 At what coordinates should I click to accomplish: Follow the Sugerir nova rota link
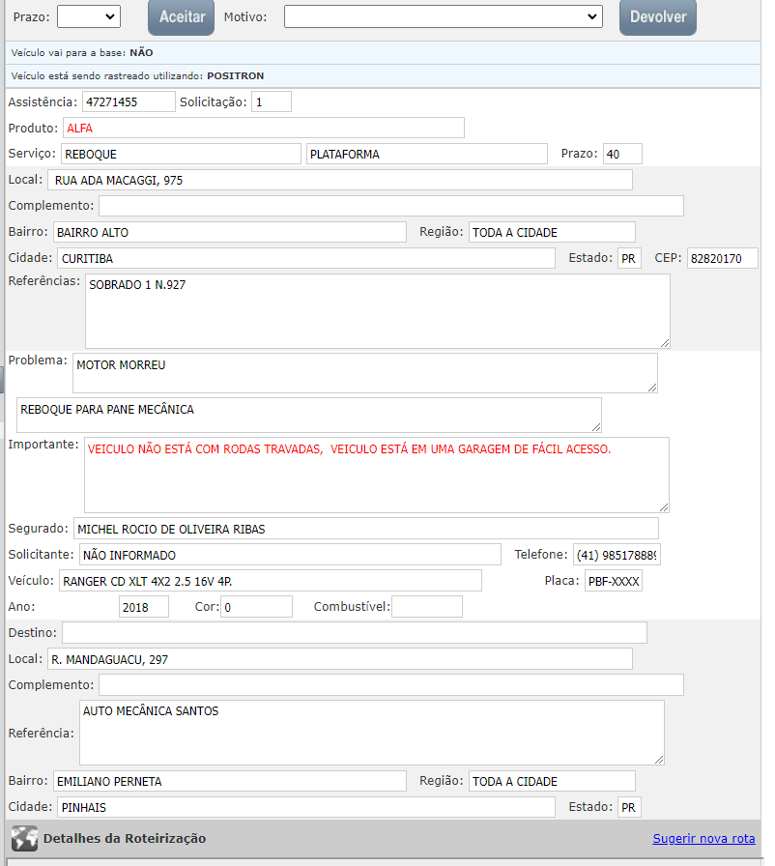[703, 838]
